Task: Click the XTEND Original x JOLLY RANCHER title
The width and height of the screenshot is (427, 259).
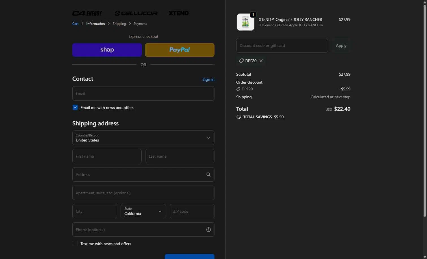Action: pos(291,19)
